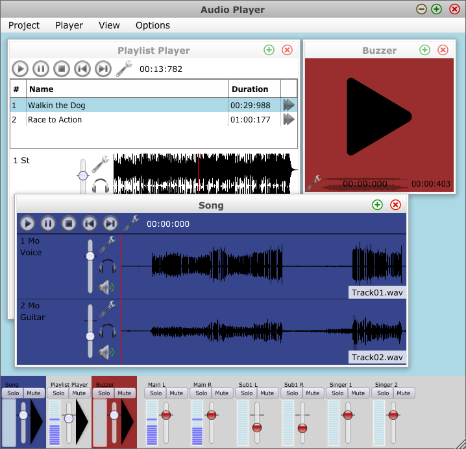The image size is (466, 449).
Task: Toggle headphones on playlist track 1 St
Action: coord(101,186)
